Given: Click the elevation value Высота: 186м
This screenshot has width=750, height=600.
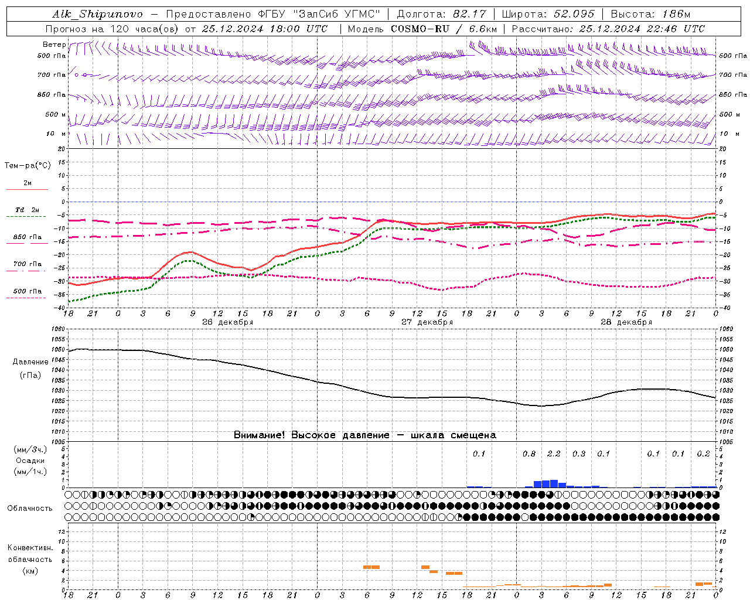Looking at the screenshot, I should (650, 14).
